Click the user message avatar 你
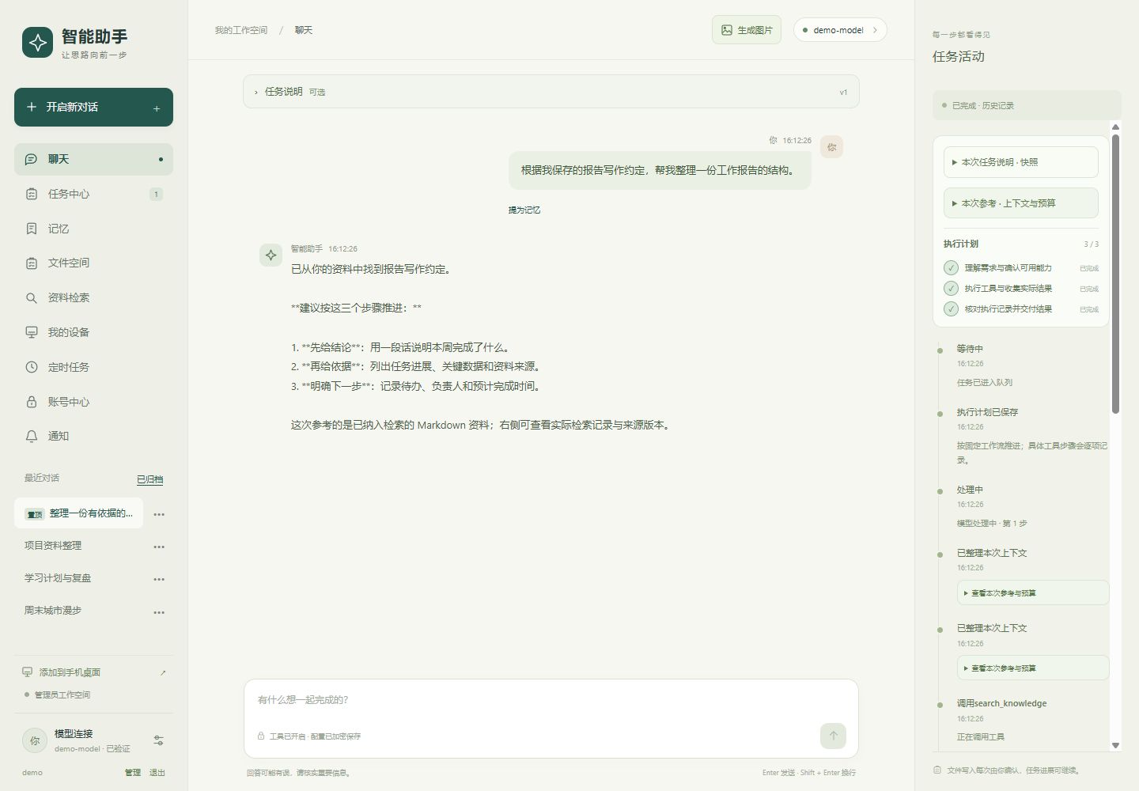The width and height of the screenshot is (1139, 791). (x=831, y=147)
